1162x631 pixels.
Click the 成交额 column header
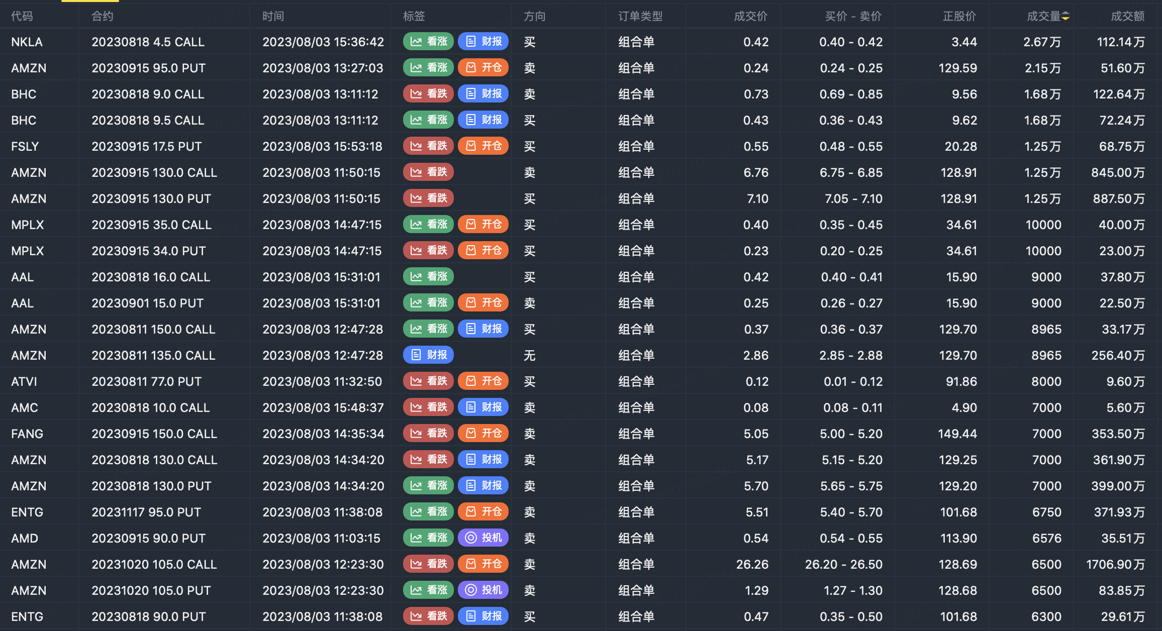pos(1128,17)
